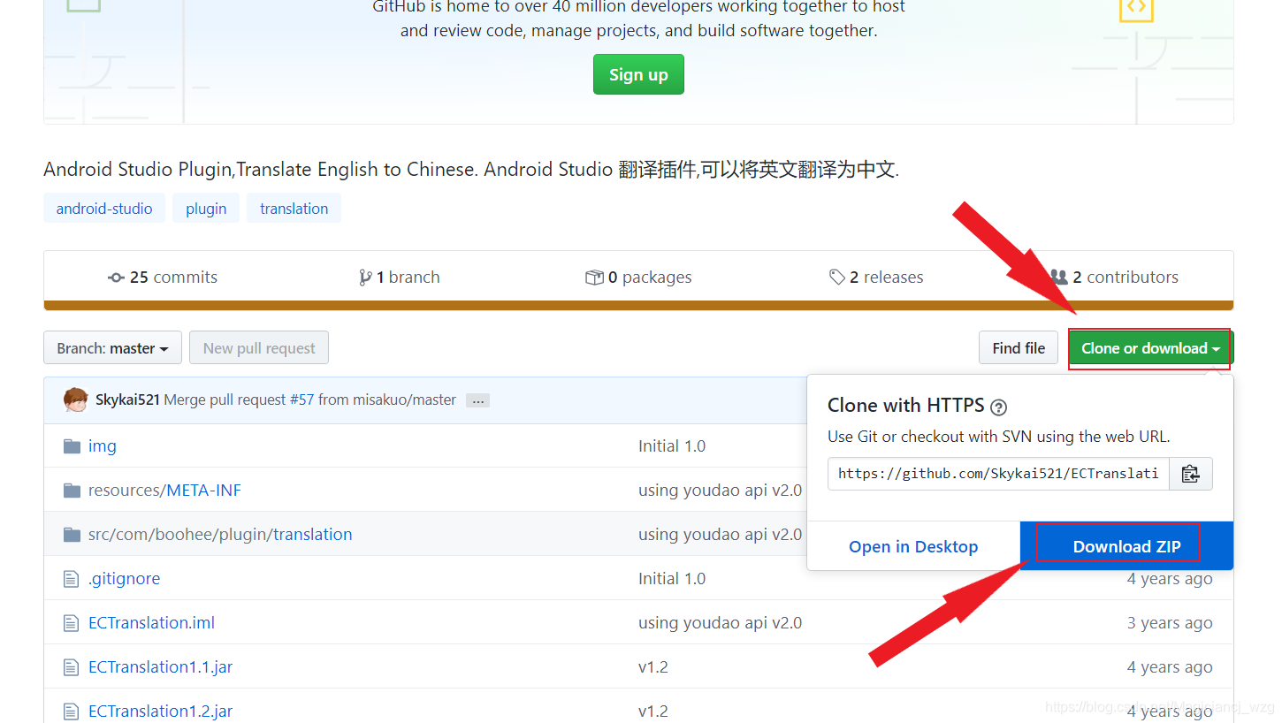The image size is (1282, 723).
Task: Click the .gitignore file icon
Action: tap(72, 579)
